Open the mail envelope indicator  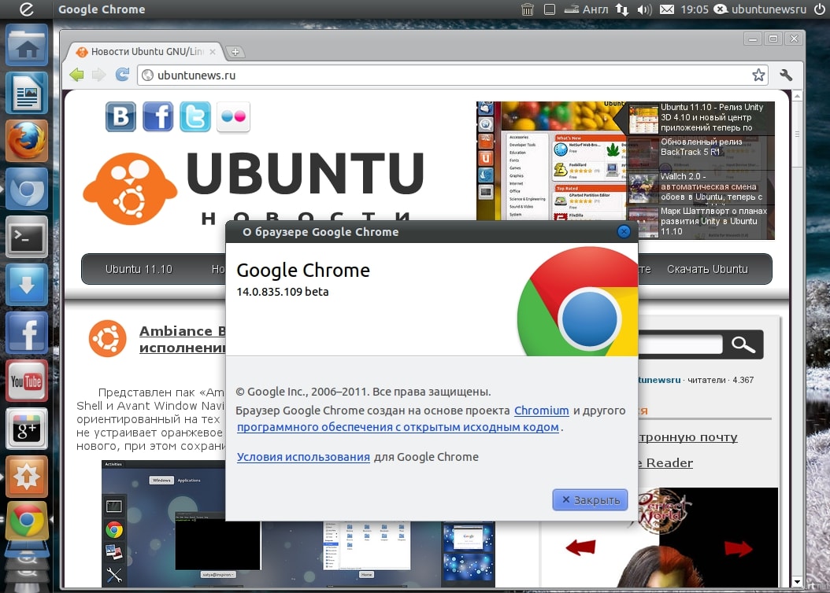pyautogui.click(x=667, y=9)
